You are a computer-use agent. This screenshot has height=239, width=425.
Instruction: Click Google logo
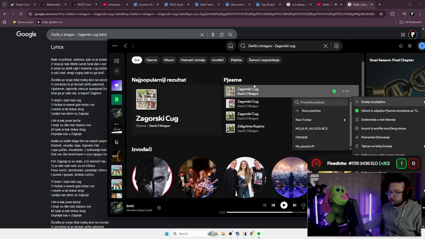26,35
